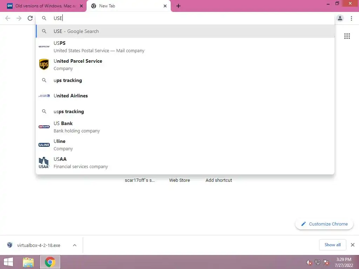Select the USPS suggestion

click(x=185, y=47)
